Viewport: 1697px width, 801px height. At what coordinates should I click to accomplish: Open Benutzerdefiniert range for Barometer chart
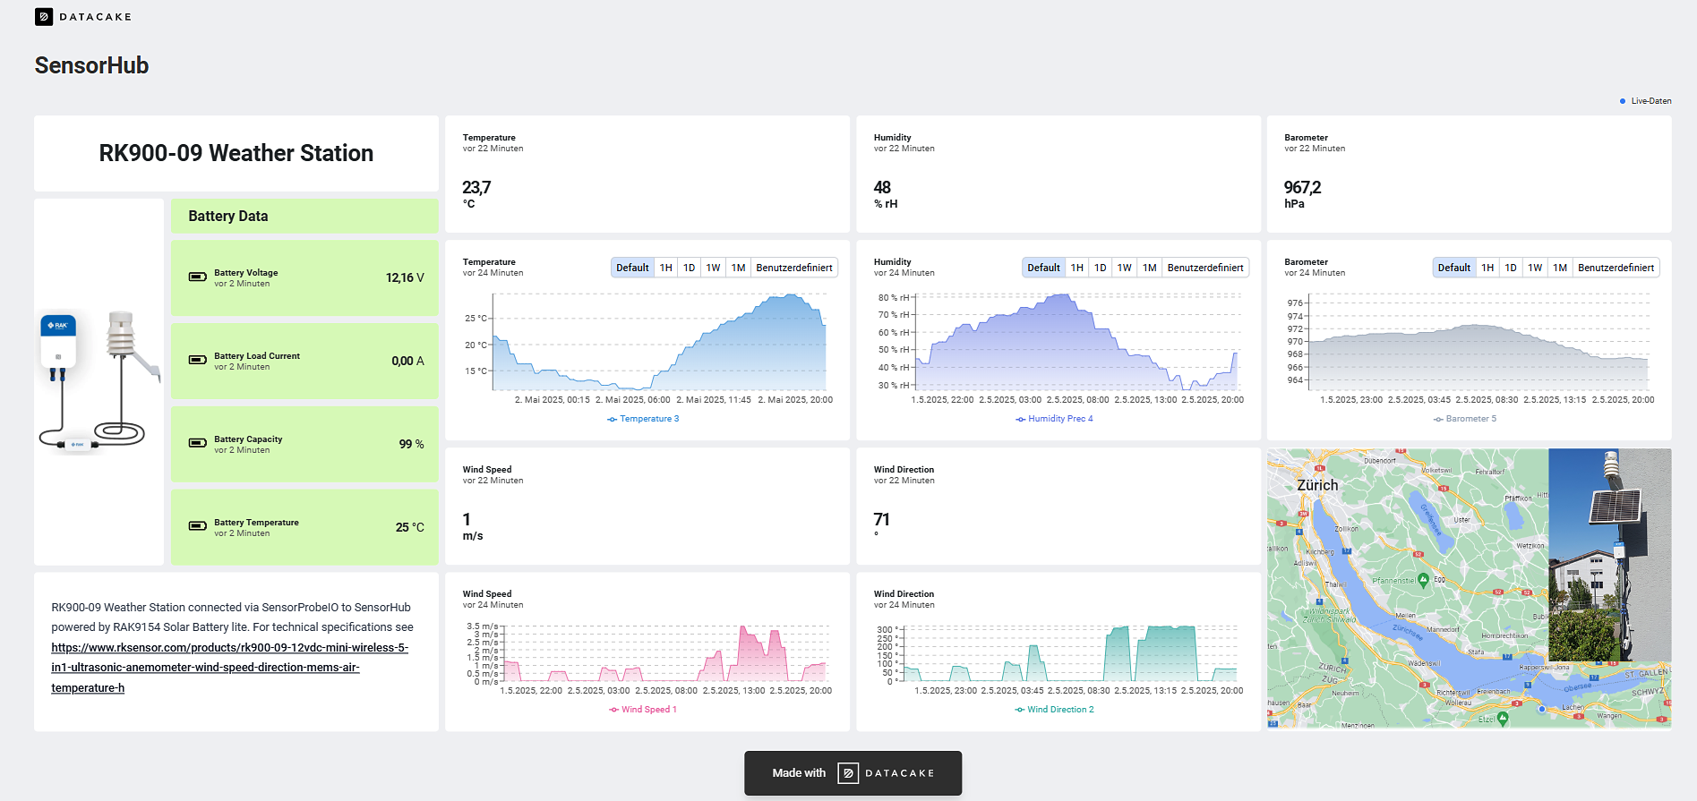click(1616, 268)
